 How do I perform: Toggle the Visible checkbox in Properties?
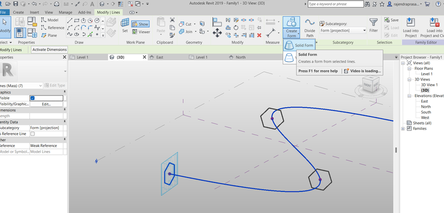pos(33,98)
